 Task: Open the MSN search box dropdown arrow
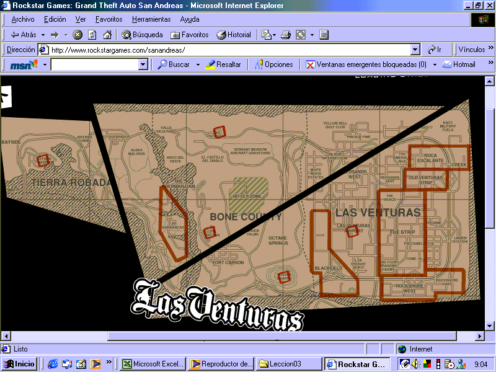tap(143, 64)
